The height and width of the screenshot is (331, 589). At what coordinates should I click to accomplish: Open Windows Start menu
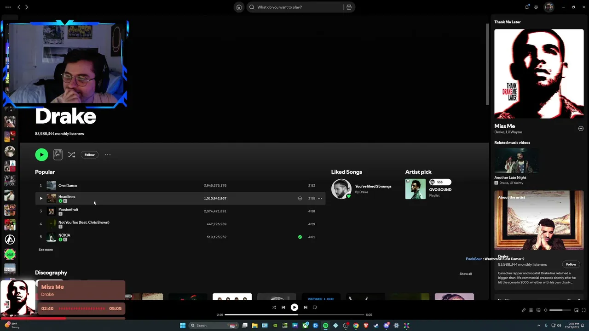183,325
